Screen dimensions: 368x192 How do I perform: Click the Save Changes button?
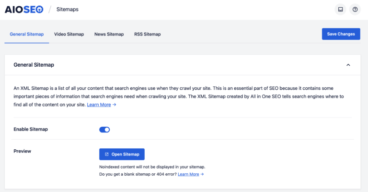[x=341, y=34]
